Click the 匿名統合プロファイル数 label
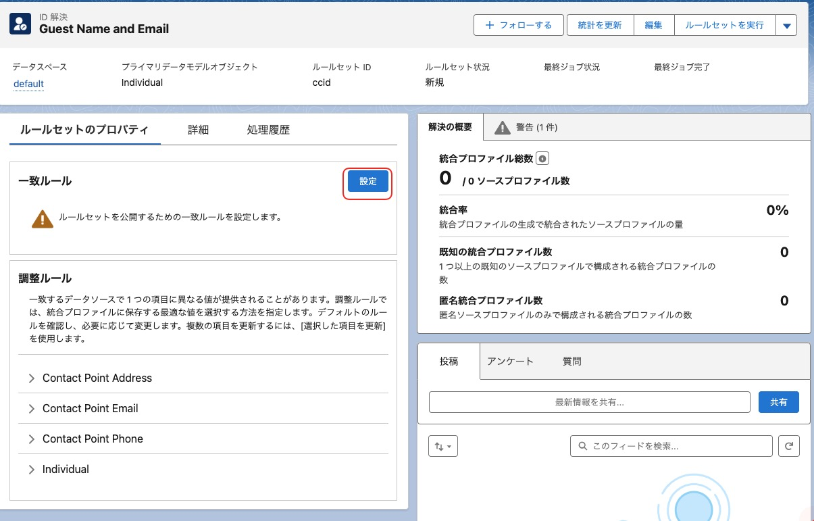 click(x=491, y=300)
